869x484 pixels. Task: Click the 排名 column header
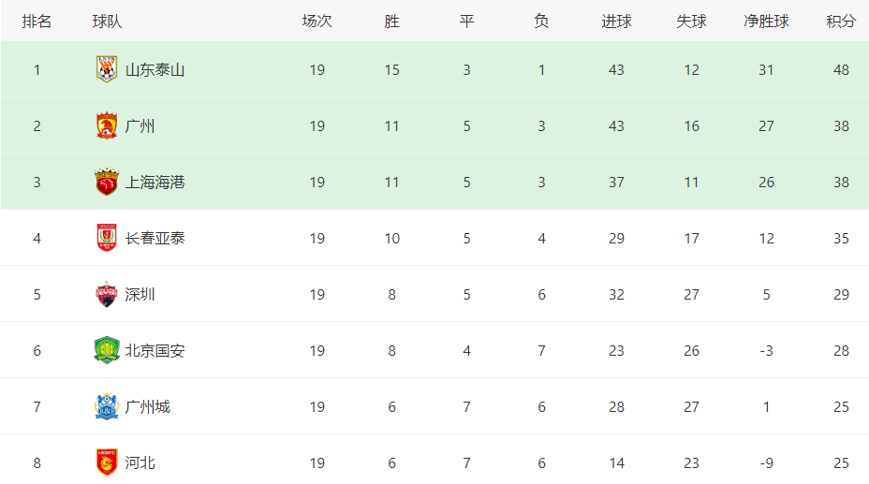37,21
